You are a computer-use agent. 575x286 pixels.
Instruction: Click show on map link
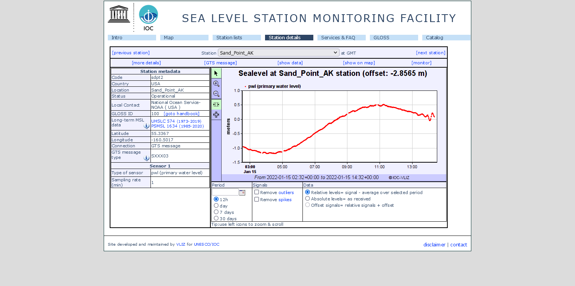pyautogui.click(x=359, y=63)
